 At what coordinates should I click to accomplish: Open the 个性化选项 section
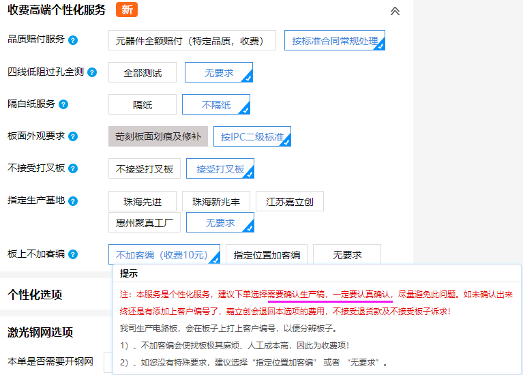pyautogui.click(x=35, y=295)
